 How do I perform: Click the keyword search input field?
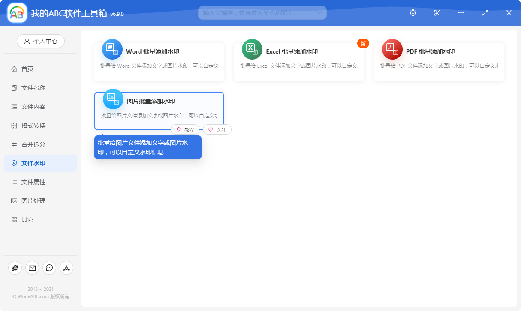click(x=257, y=13)
